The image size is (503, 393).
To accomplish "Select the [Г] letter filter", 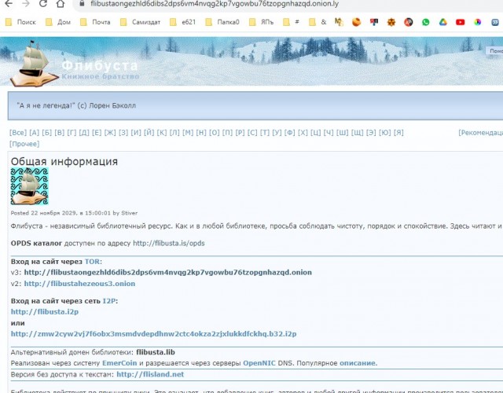I will [x=72, y=133].
